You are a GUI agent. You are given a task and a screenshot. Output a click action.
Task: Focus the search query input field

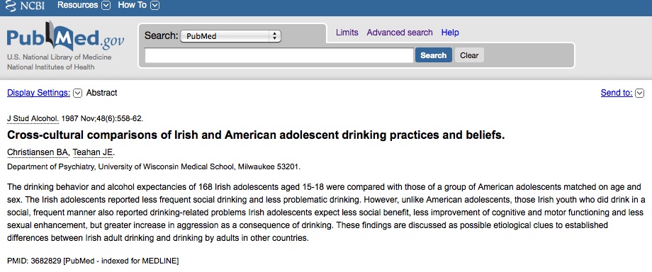tap(279, 55)
